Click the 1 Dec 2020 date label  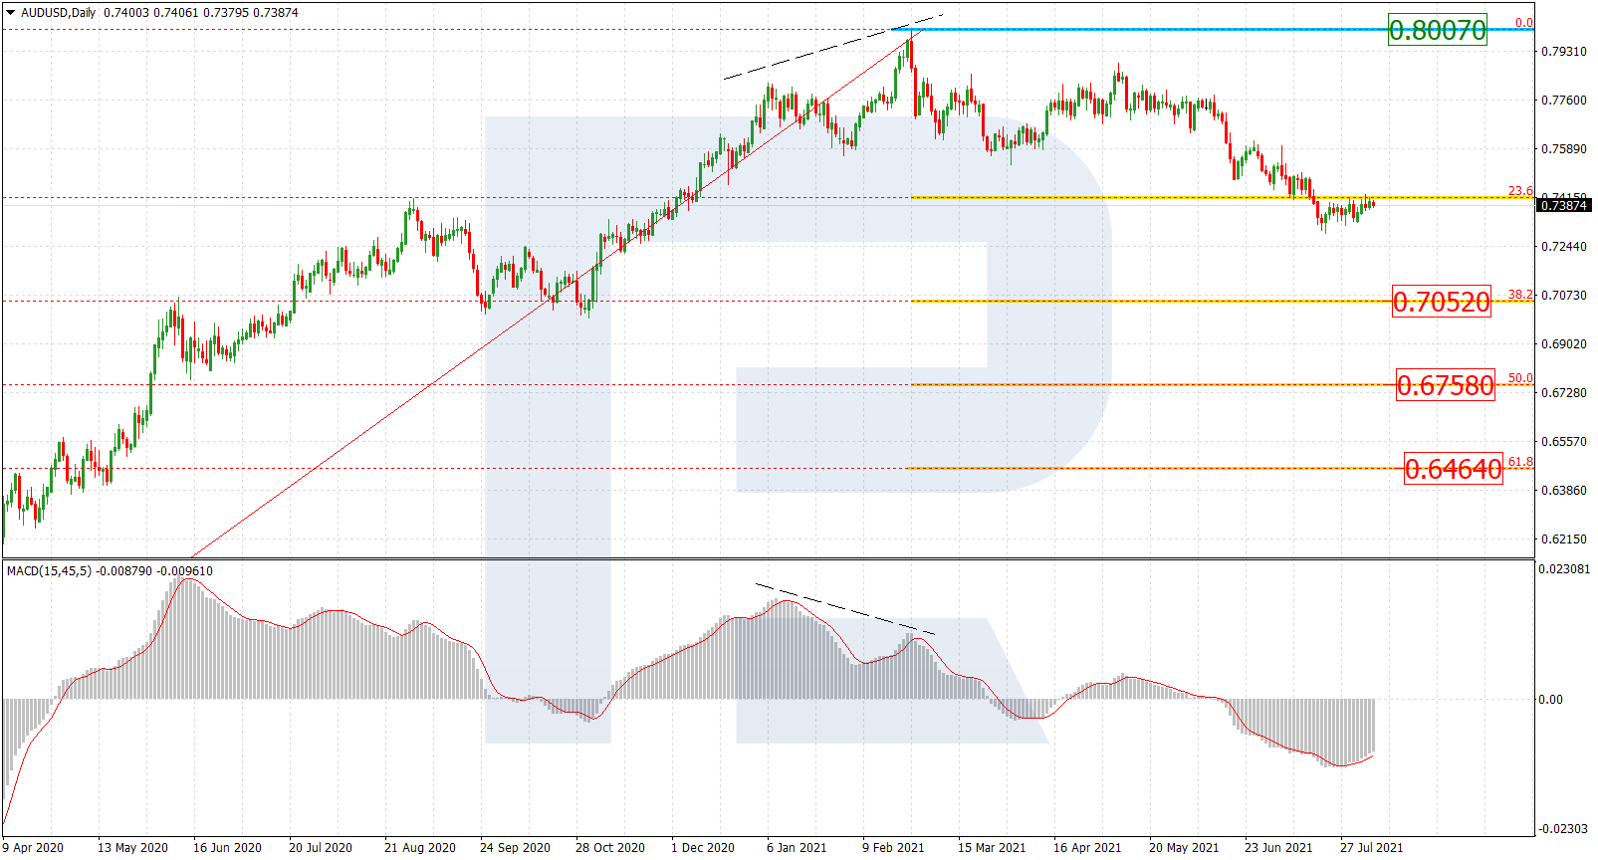[x=703, y=848]
